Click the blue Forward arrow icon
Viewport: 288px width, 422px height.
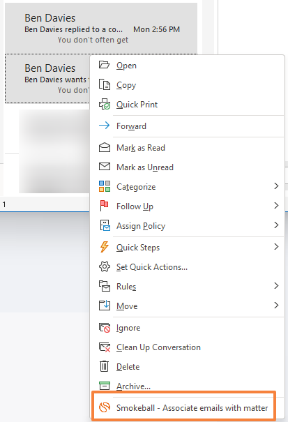pos(104,126)
